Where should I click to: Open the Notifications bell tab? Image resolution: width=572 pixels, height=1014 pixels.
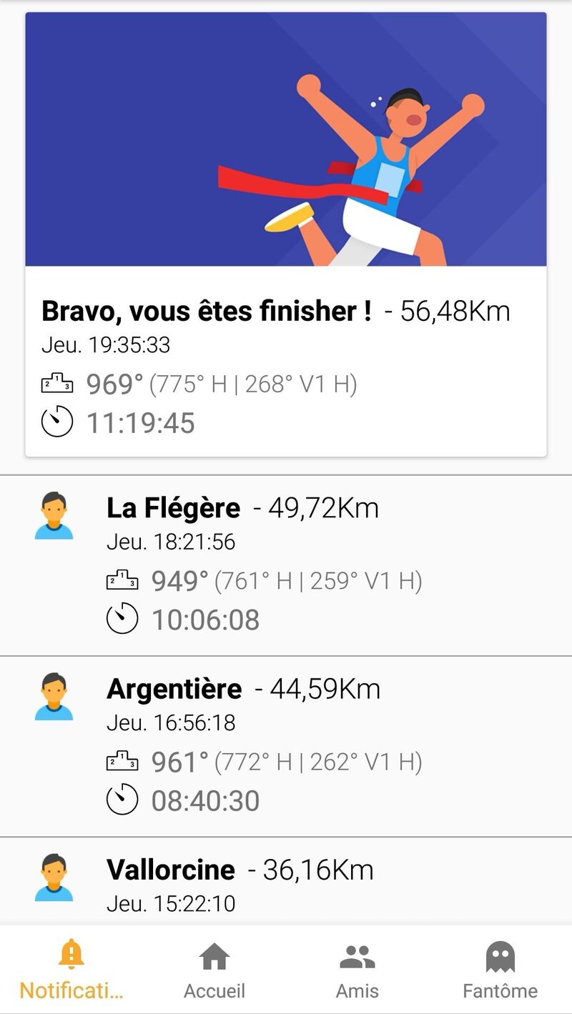coord(71,955)
